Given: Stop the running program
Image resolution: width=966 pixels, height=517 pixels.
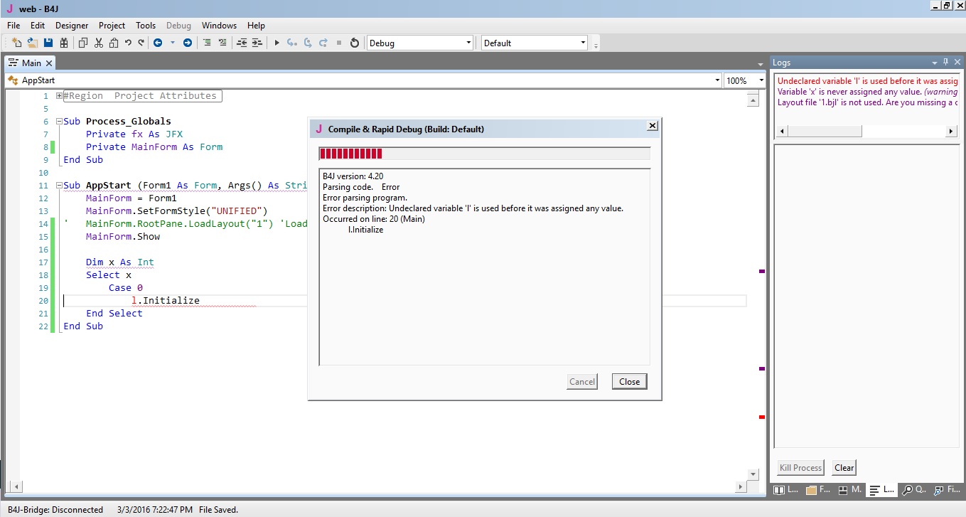Looking at the screenshot, I should (x=339, y=43).
